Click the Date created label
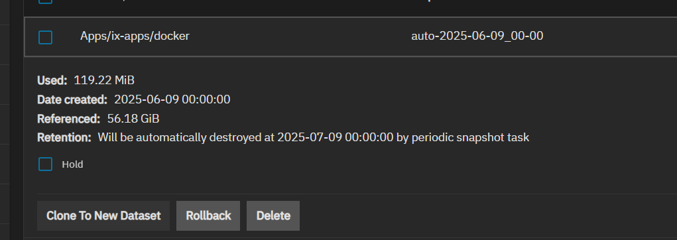Image resolution: width=677 pixels, height=240 pixels. (72, 99)
